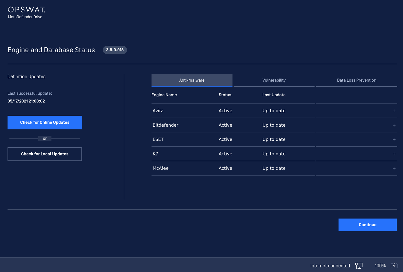
Task: Click the Last successful update label
Action: point(30,93)
